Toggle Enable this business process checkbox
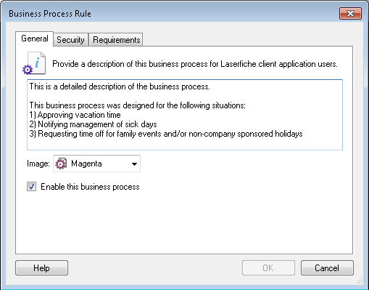369x290 pixels. pos(31,187)
